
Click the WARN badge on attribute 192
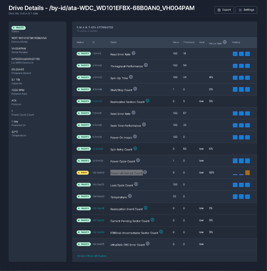click(83, 173)
